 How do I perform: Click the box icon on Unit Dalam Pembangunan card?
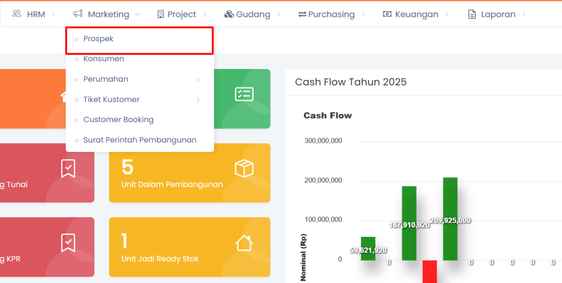(244, 169)
